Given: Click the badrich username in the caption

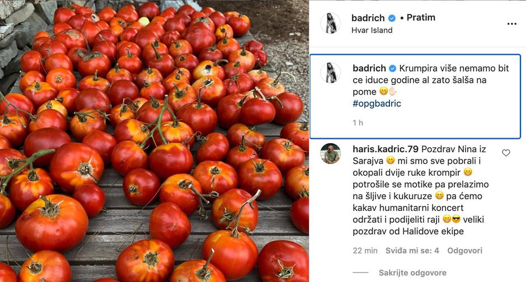Looking at the screenshot, I should coord(369,68).
